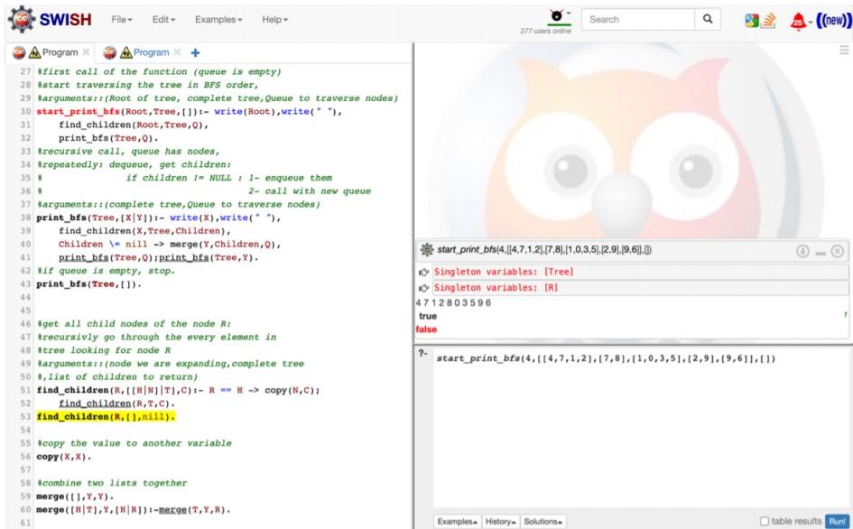Click the Run! button

click(x=838, y=522)
